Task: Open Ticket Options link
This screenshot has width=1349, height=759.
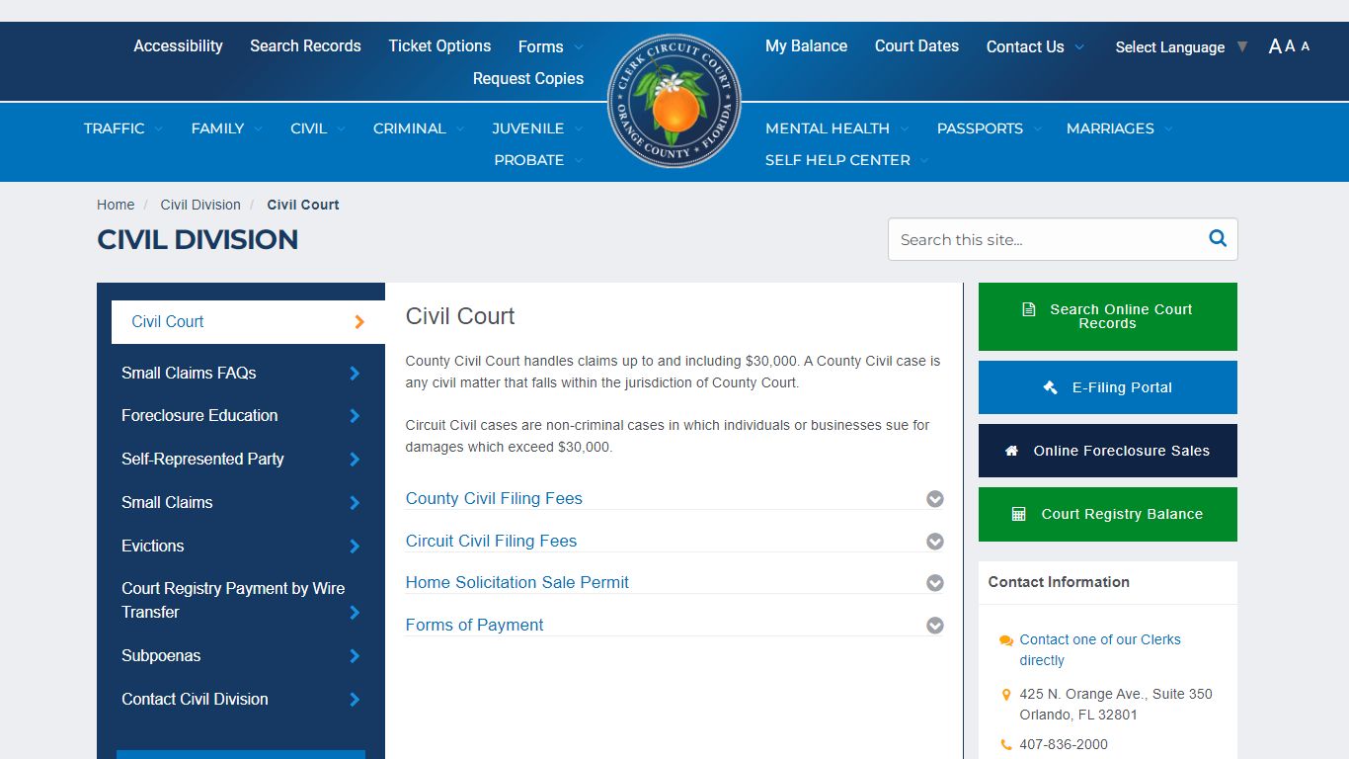Action: click(439, 45)
